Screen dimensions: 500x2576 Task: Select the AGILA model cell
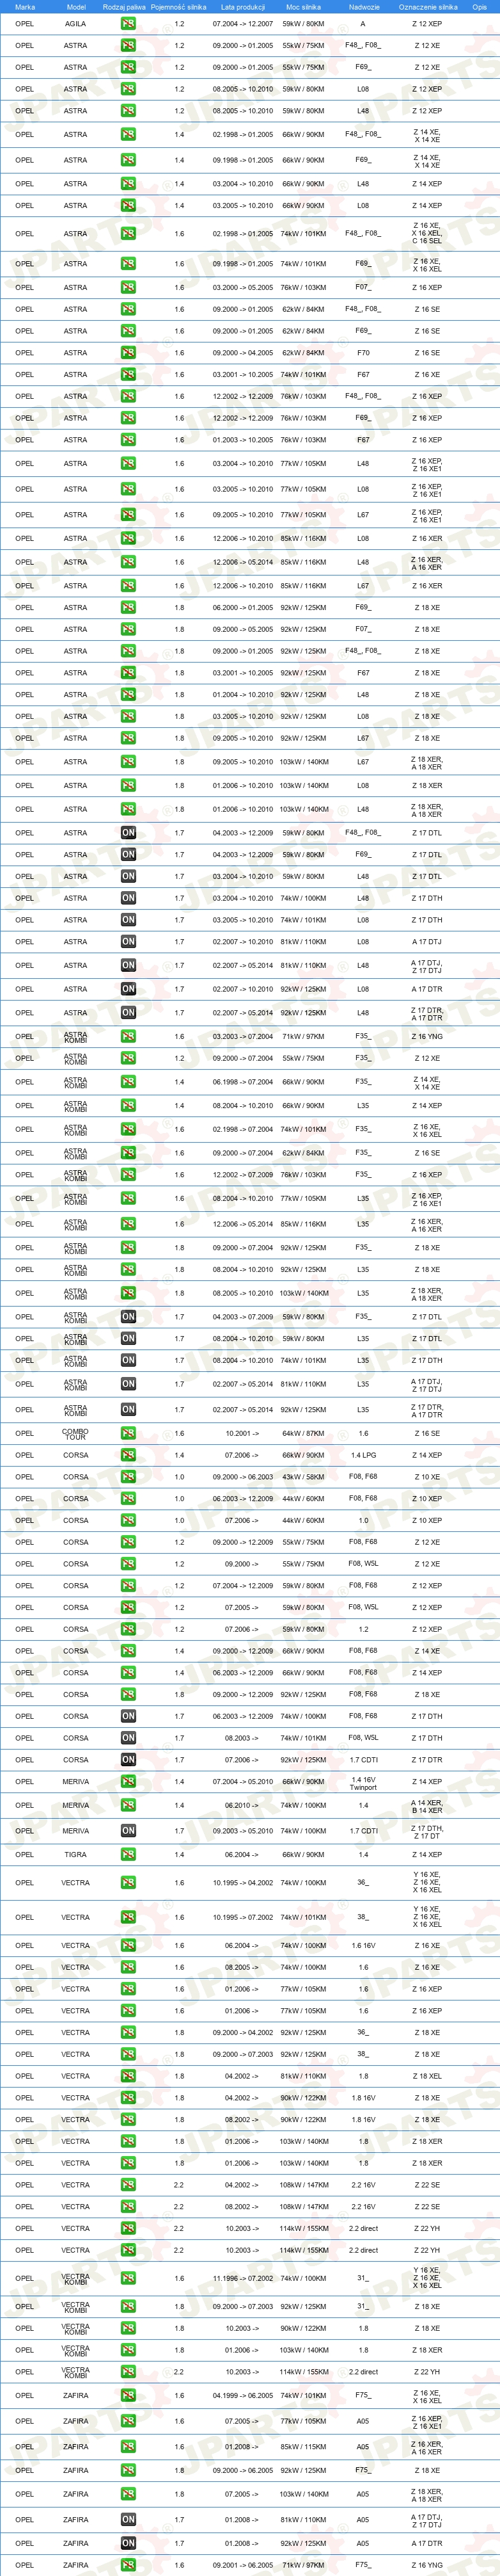[x=76, y=24]
